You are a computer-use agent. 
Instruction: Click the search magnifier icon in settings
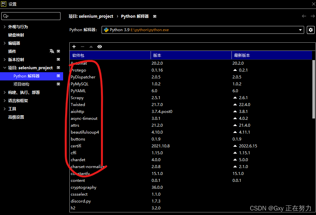pos(6,16)
